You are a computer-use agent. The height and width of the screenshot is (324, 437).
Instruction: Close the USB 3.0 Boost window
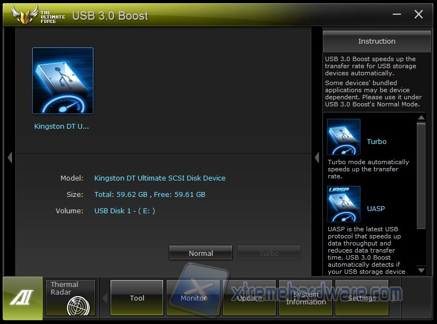point(418,15)
